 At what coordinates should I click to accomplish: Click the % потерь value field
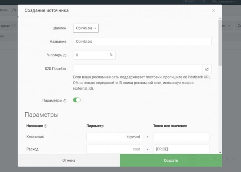[x=90, y=55]
